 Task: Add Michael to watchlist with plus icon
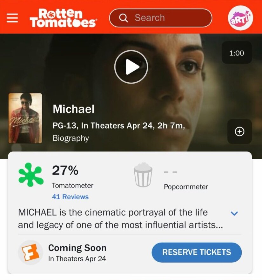click(x=239, y=131)
